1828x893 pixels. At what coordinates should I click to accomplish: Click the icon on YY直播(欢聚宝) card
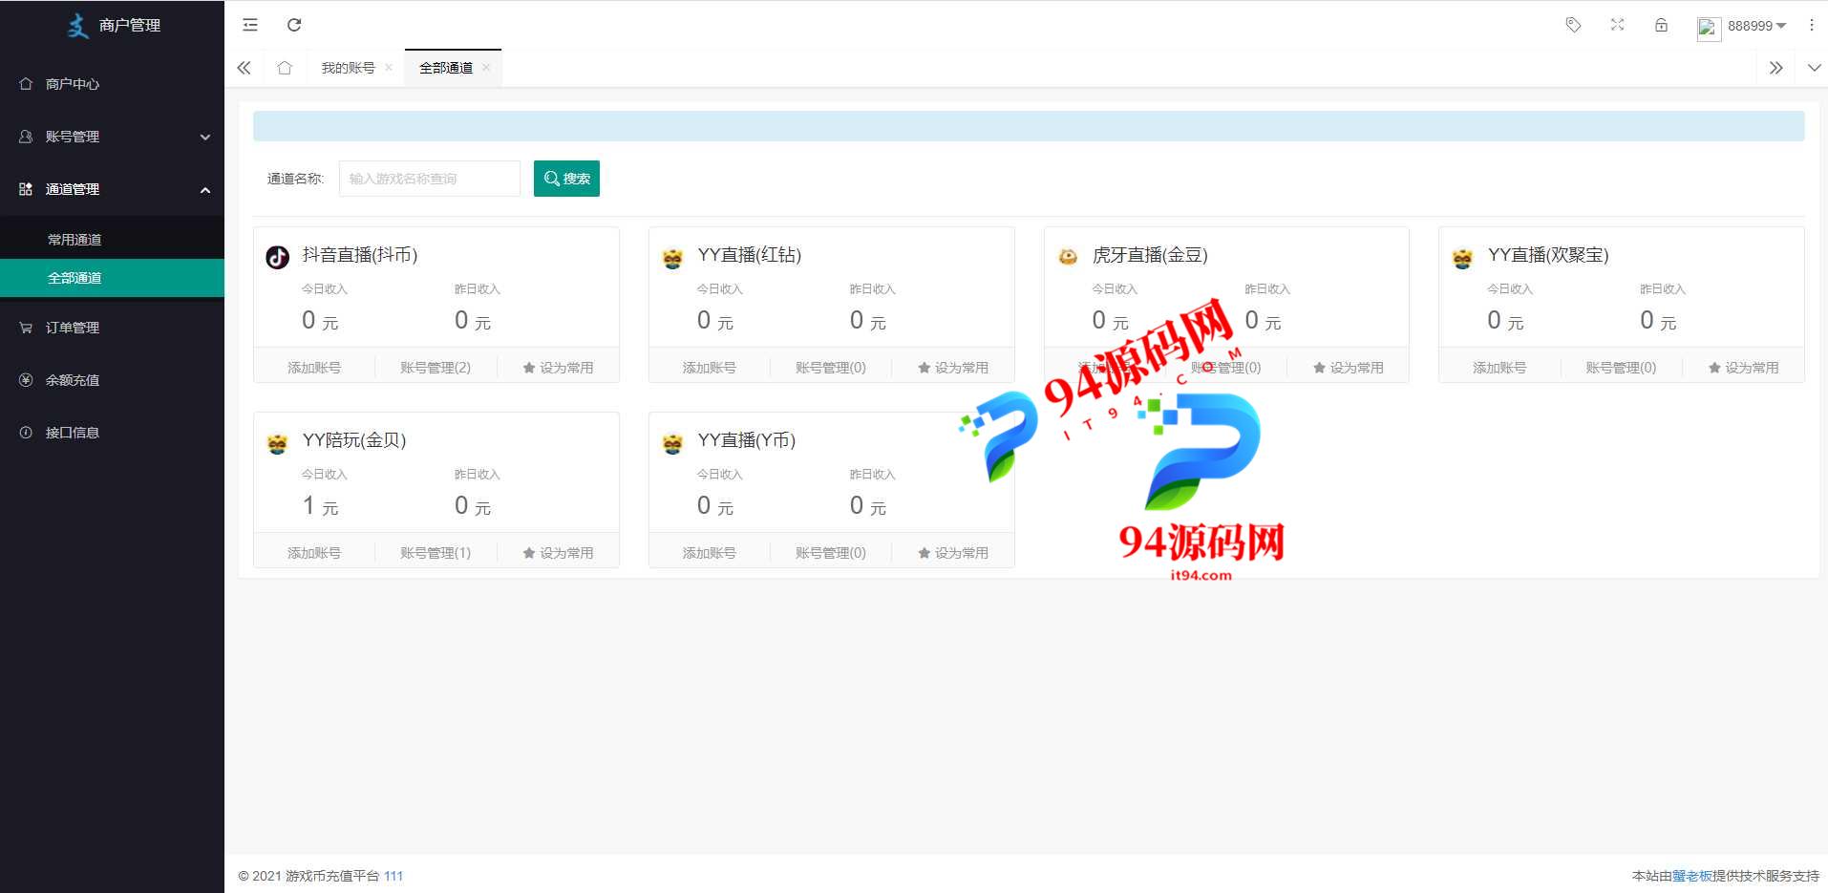click(1462, 258)
